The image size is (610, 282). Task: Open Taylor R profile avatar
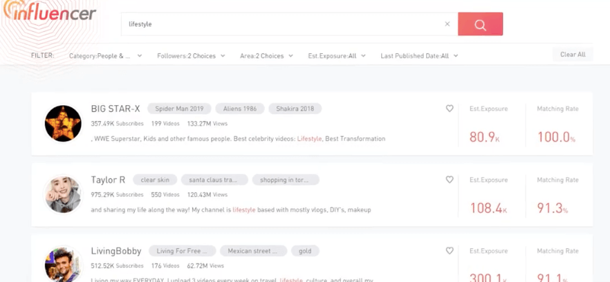(63, 194)
